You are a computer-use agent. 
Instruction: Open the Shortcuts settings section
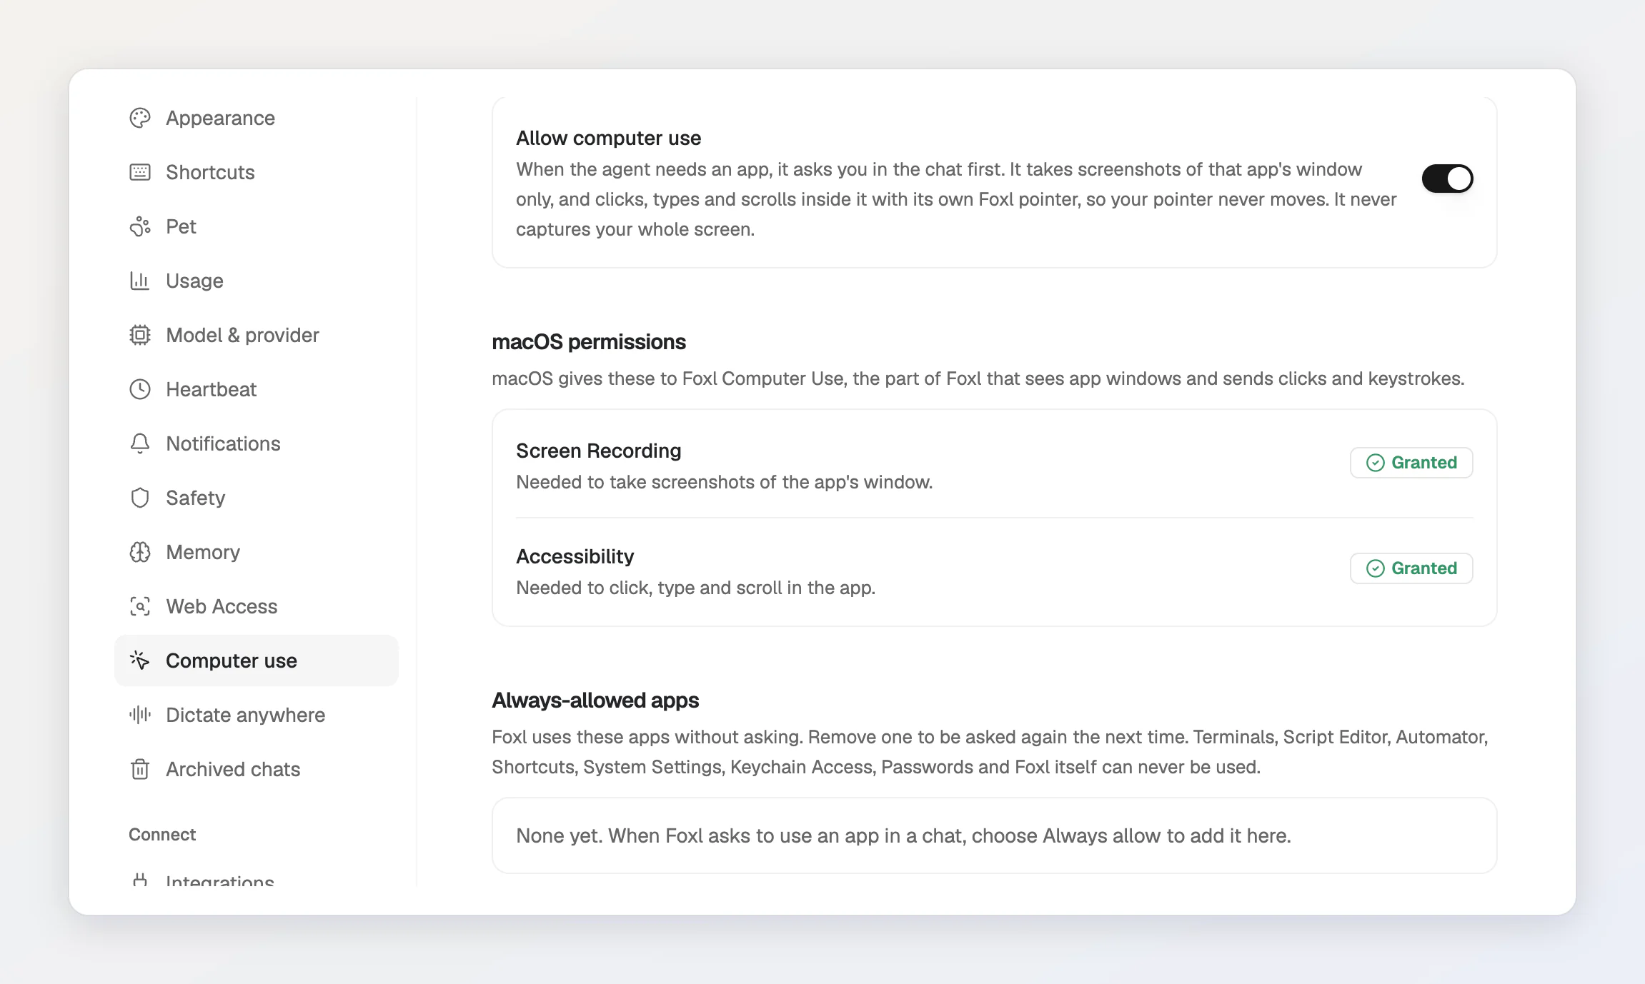[x=257, y=172]
